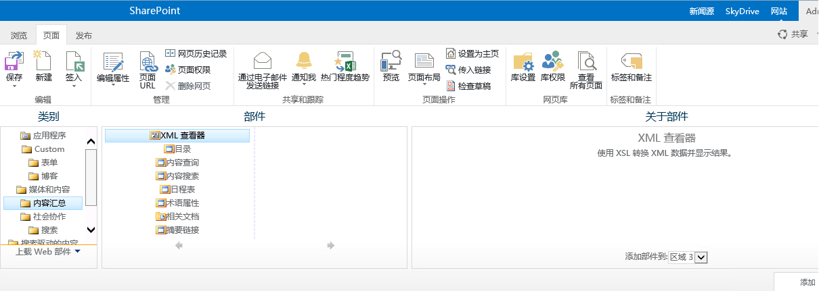The image size is (819, 291).
Task: Go to next web parts page arrow
Action: (331, 246)
